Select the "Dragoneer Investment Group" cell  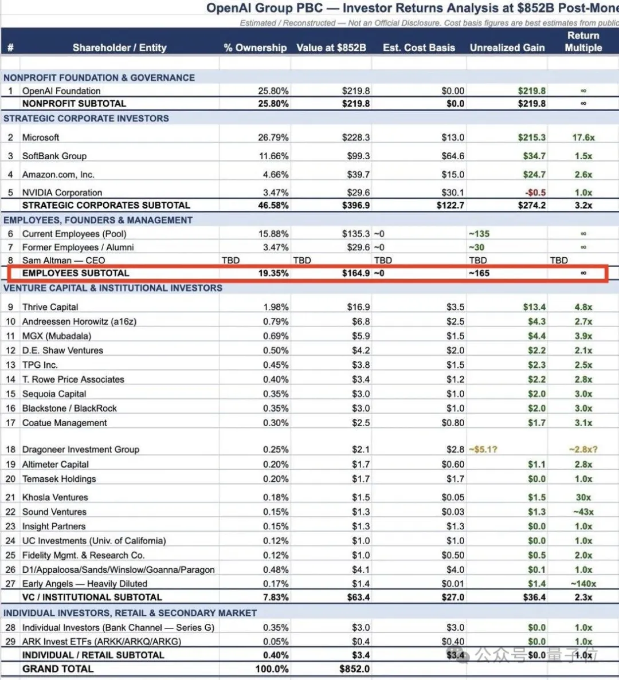pos(81,450)
